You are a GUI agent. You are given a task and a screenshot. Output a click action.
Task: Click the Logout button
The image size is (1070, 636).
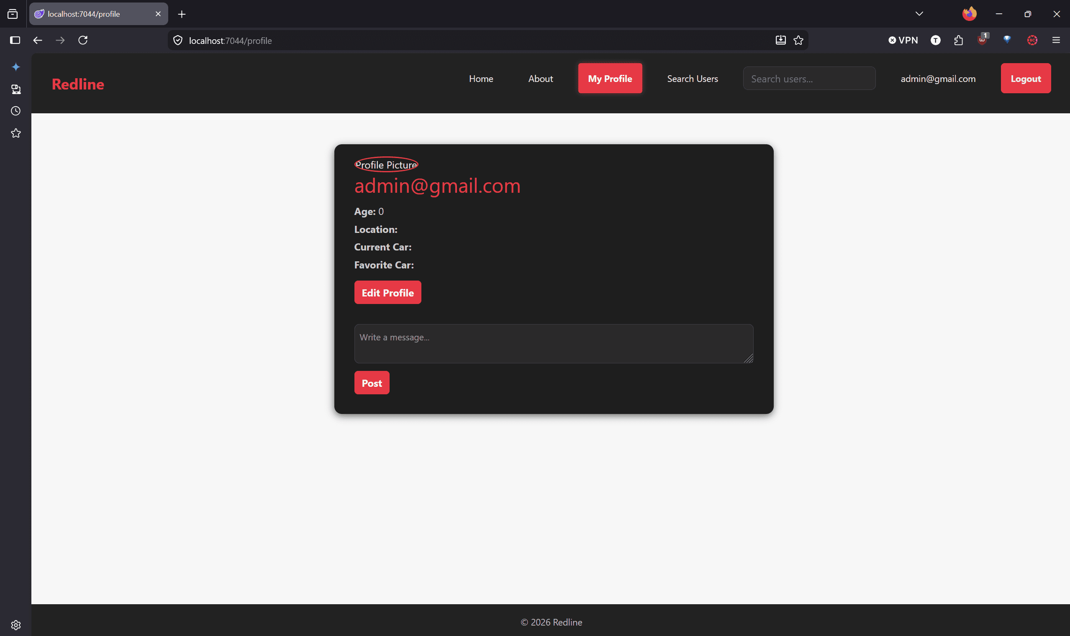point(1026,79)
